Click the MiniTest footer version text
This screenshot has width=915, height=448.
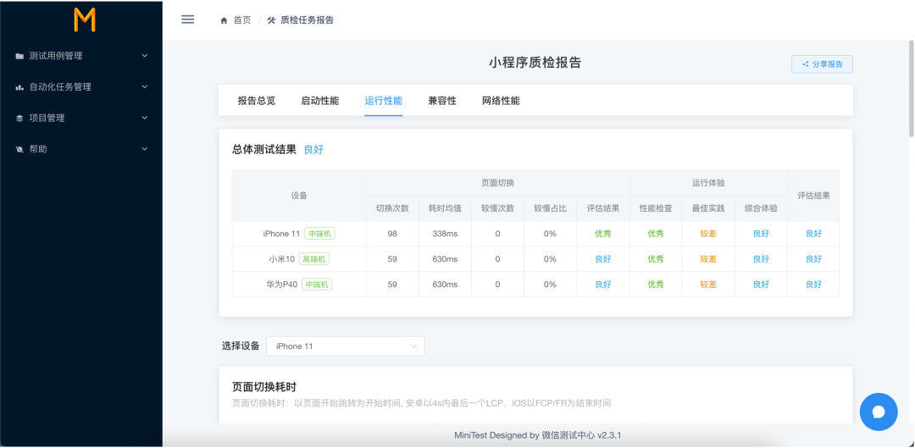(538, 435)
